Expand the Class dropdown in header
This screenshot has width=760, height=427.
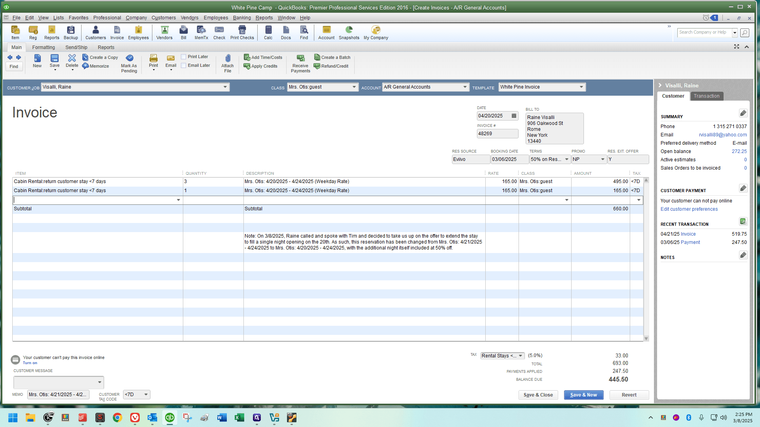coord(354,87)
